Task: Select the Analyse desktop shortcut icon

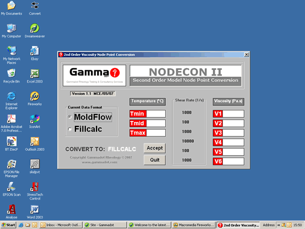Action: (12, 212)
